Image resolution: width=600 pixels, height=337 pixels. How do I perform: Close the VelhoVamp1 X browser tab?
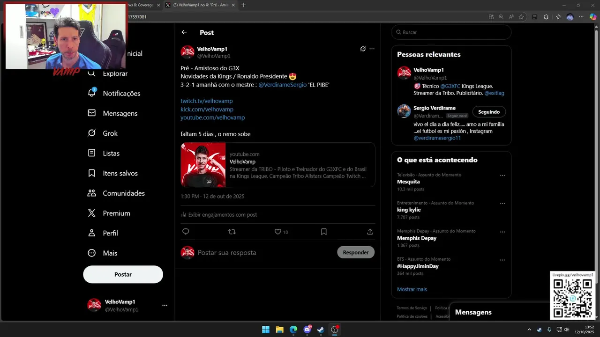pos(233,5)
